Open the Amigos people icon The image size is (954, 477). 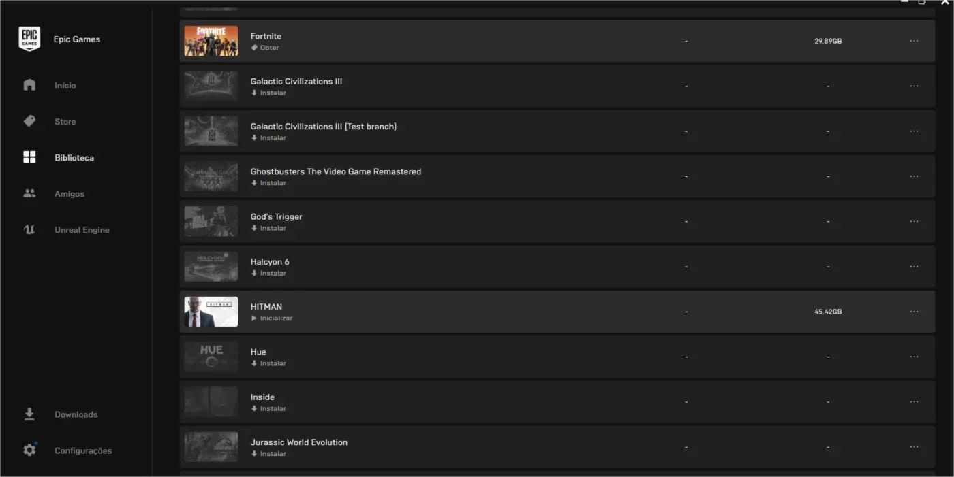point(29,193)
